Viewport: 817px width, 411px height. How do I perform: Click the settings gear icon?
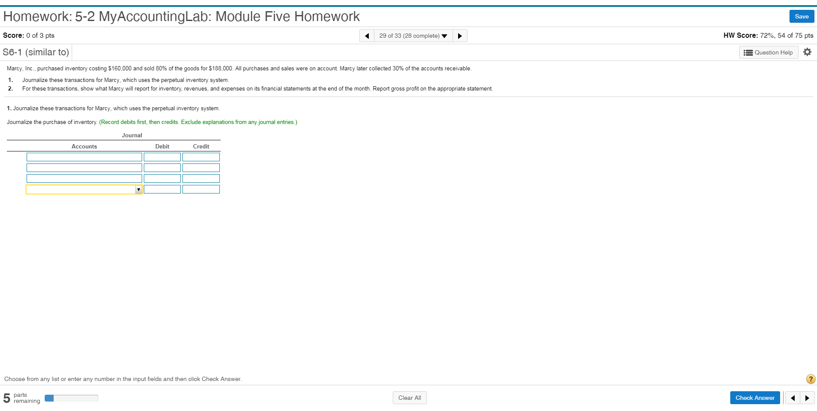807,52
